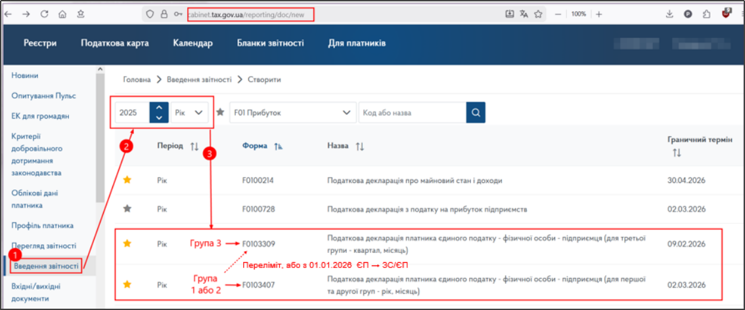Open the Бланки звітності menu

[x=271, y=44]
